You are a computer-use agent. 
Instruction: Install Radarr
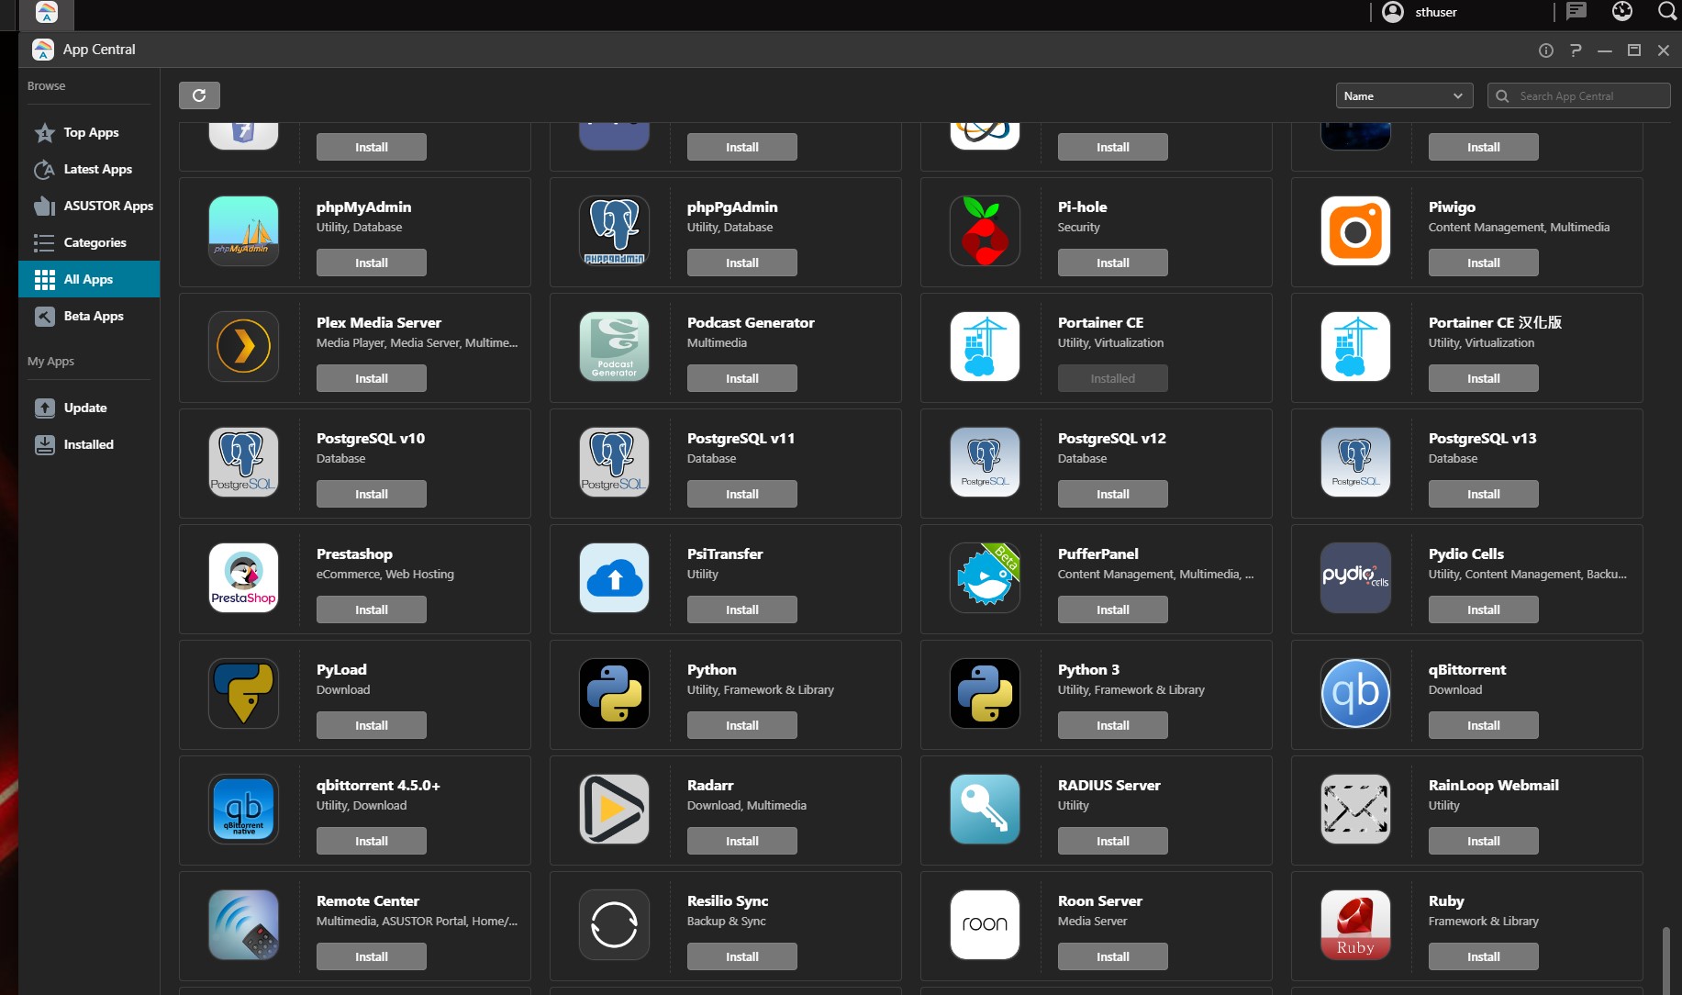742,841
